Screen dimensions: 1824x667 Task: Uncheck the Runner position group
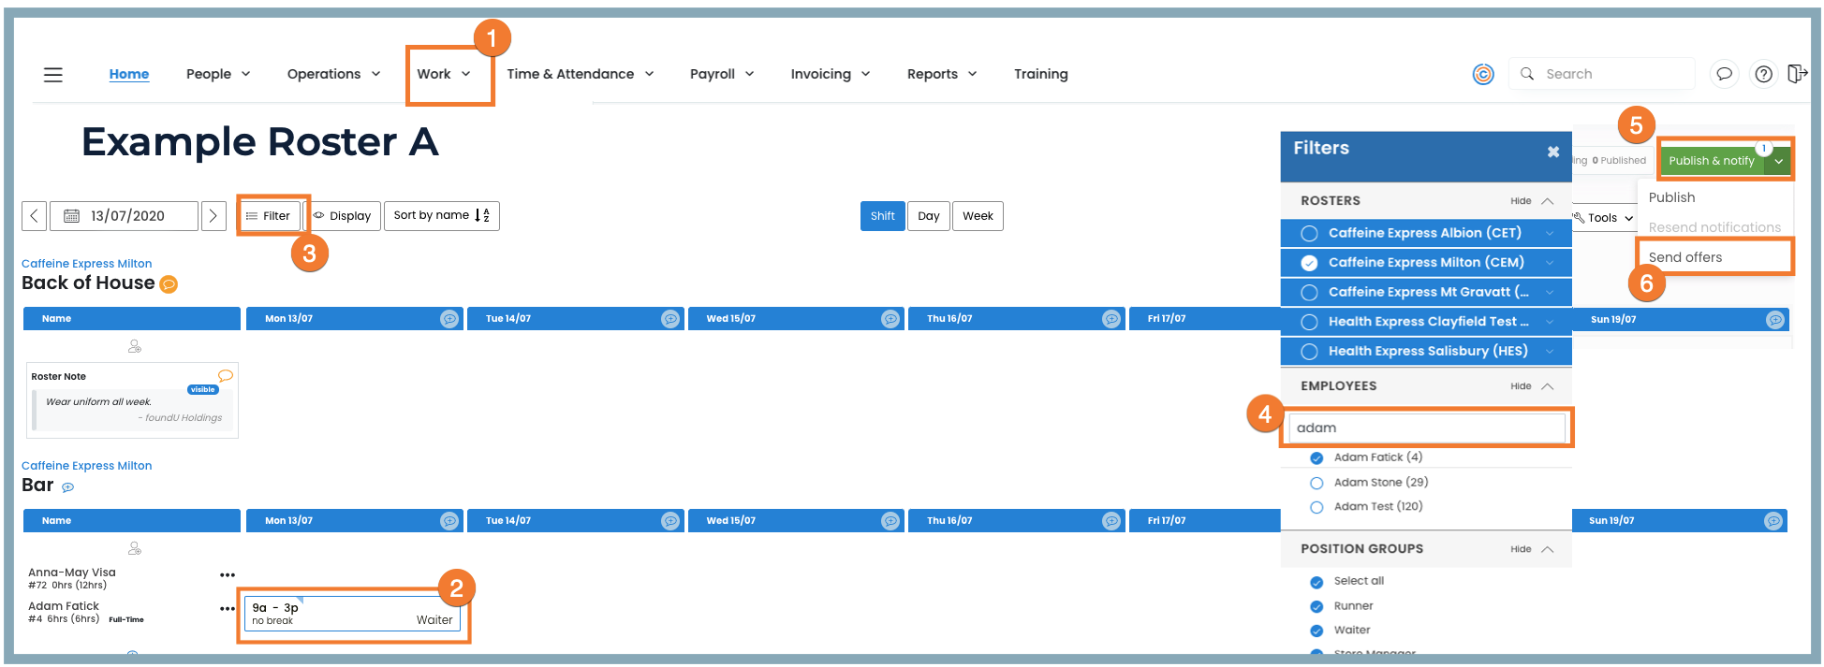point(1317,606)
